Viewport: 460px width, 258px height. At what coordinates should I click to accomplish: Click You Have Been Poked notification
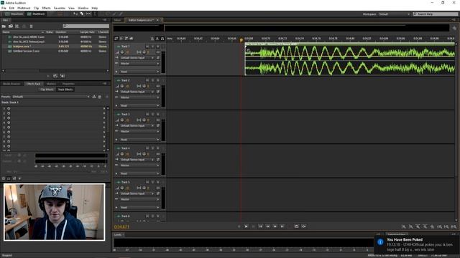coord(417,244)
